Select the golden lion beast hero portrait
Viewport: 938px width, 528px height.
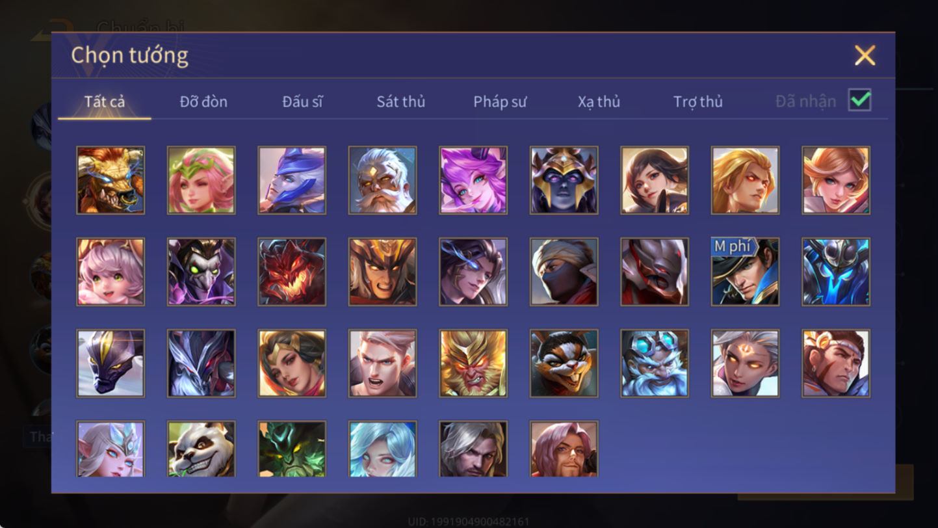coord(111,180)
